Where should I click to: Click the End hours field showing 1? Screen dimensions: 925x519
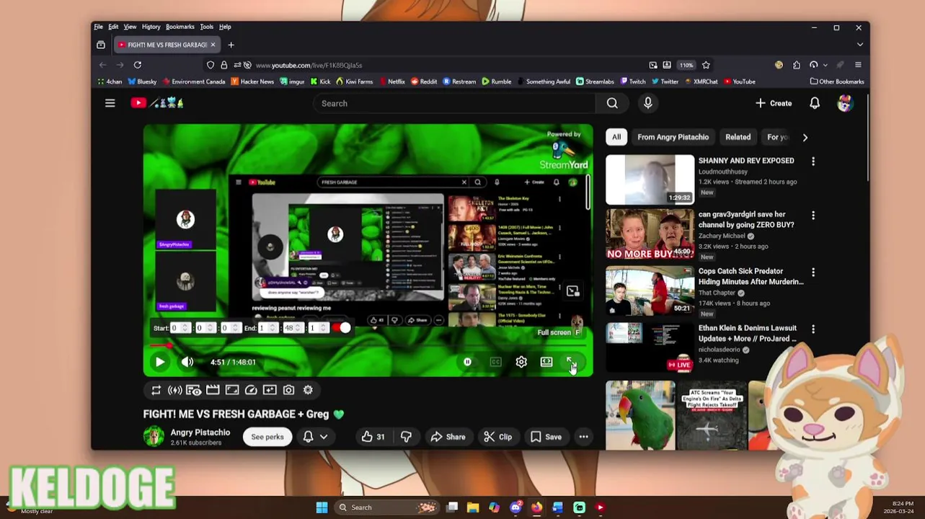point(267,328)
